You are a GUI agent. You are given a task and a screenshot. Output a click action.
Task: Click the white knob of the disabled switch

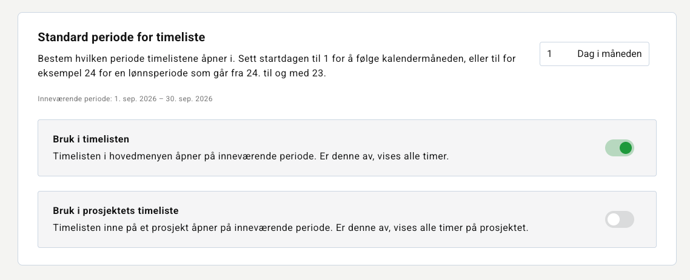tap(614, 219)
